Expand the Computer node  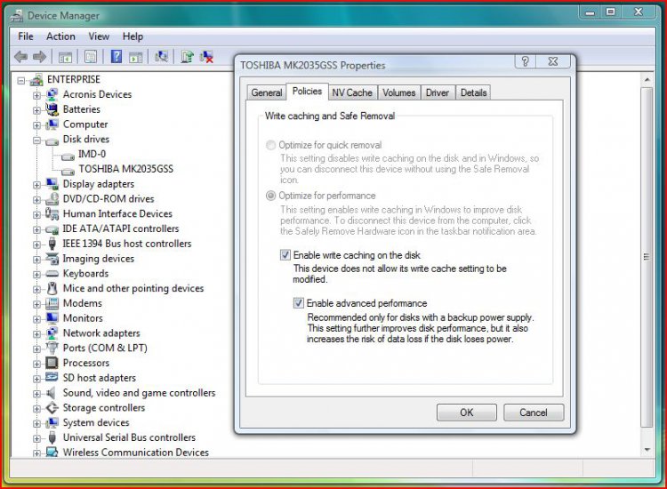pyautogui.click(x=36, y=125)
